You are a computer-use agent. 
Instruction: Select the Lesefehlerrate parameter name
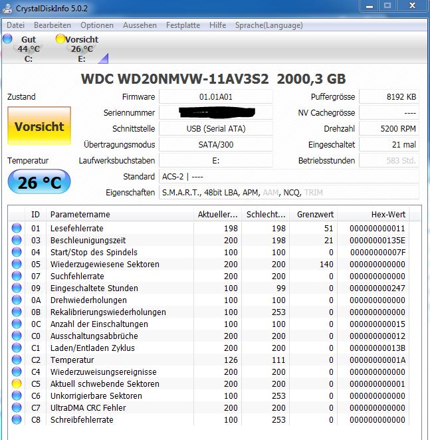(x=77, y=228)
